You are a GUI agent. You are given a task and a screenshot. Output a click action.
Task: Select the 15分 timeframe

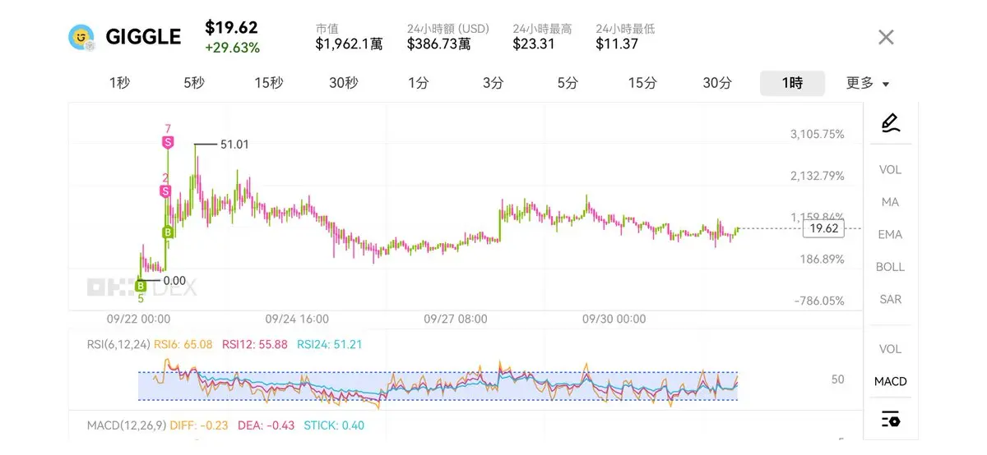coord(642,83)
